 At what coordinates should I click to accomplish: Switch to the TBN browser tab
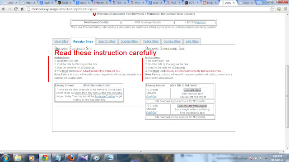click(x=119, y=3)
